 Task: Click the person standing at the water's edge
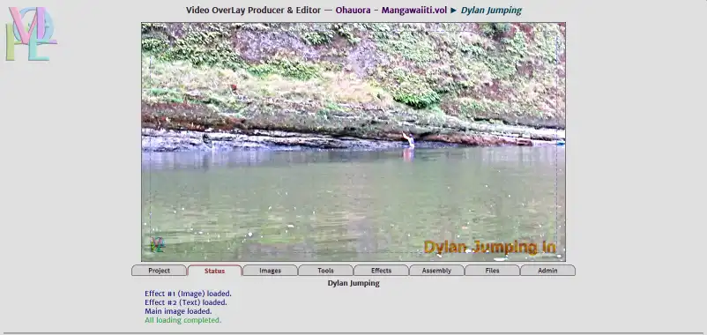point(409,140)
